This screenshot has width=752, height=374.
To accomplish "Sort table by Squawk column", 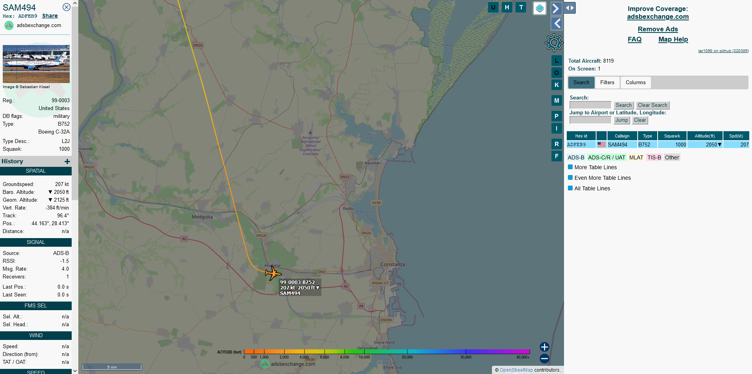I will [672, 136].
